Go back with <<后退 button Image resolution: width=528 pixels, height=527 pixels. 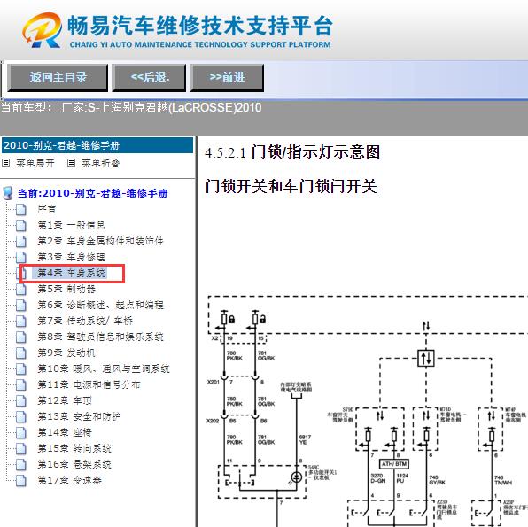149,78
